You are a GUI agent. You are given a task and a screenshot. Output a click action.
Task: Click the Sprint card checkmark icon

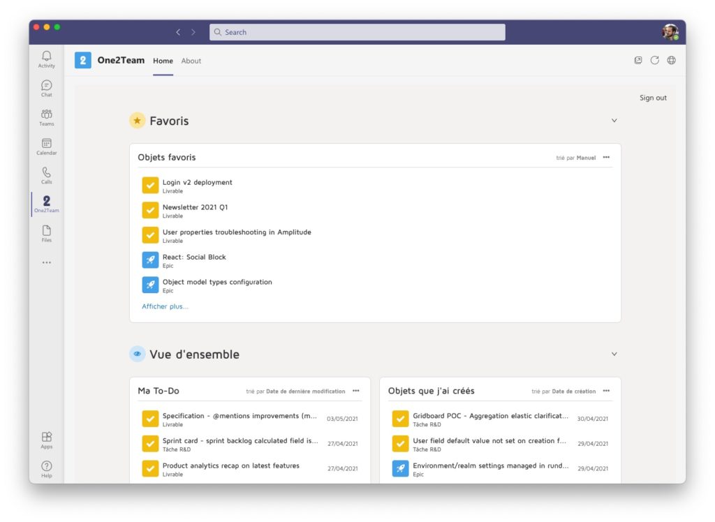point(150,444)
